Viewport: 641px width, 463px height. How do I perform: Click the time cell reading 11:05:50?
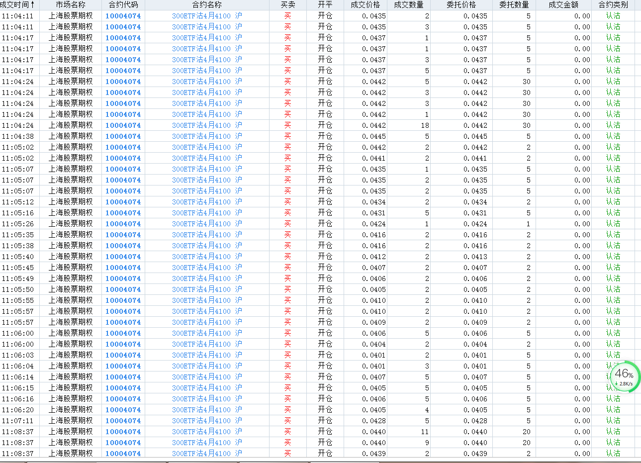pos(18,289)
